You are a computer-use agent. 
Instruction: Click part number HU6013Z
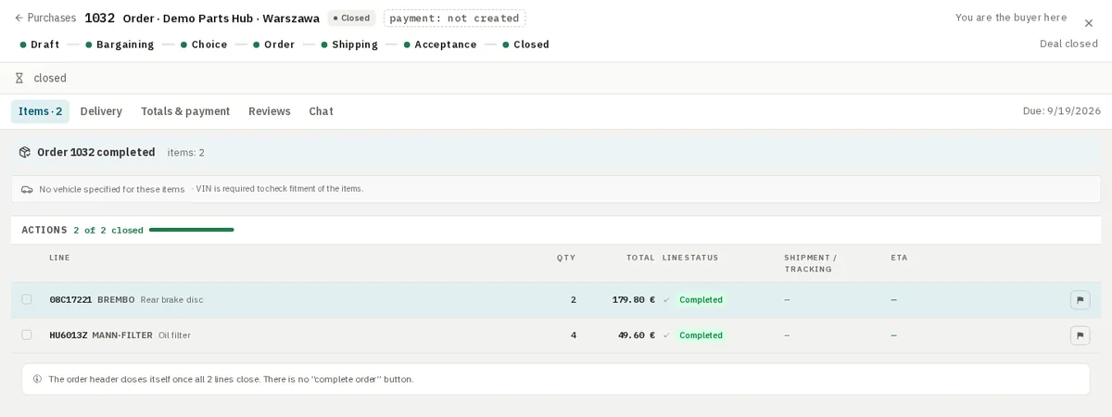(69, 335)
